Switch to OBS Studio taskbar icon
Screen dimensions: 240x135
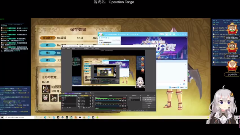80,117
